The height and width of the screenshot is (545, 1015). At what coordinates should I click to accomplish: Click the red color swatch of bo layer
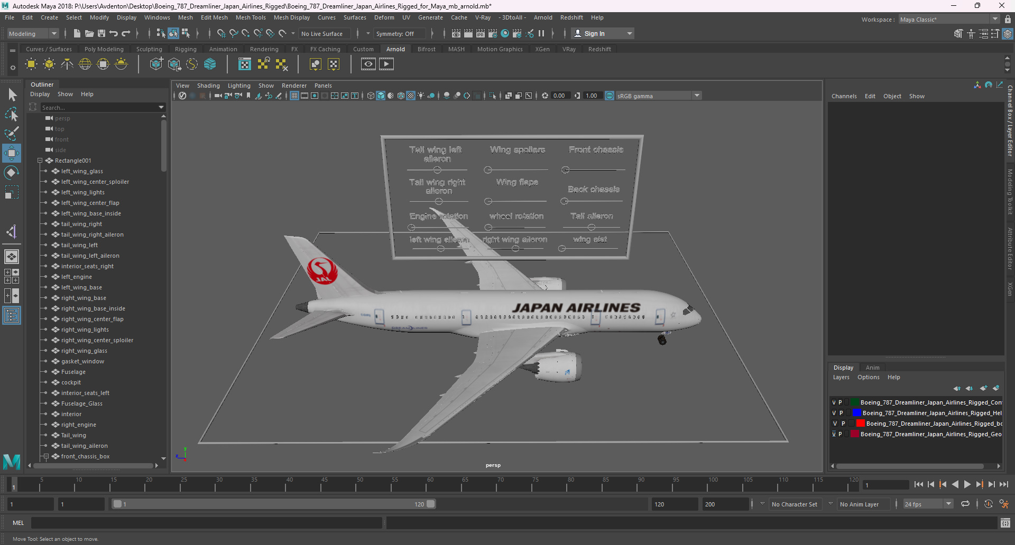coord(861,424)
